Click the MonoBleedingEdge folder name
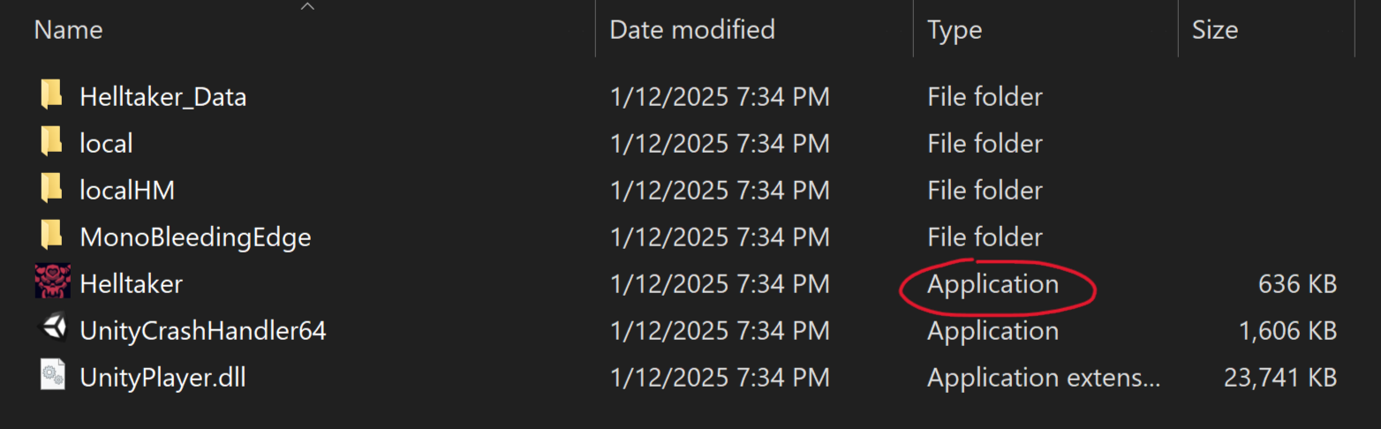This screenshot has height=429, width=1381. (x=195, y=237)
